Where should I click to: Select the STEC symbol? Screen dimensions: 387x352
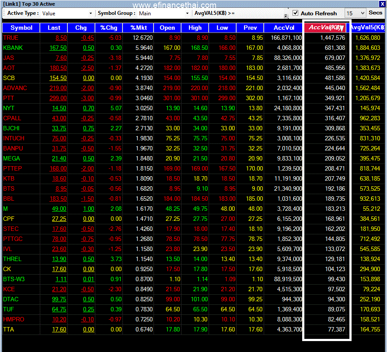(11, 229)
